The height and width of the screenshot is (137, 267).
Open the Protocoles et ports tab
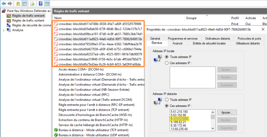249,39
